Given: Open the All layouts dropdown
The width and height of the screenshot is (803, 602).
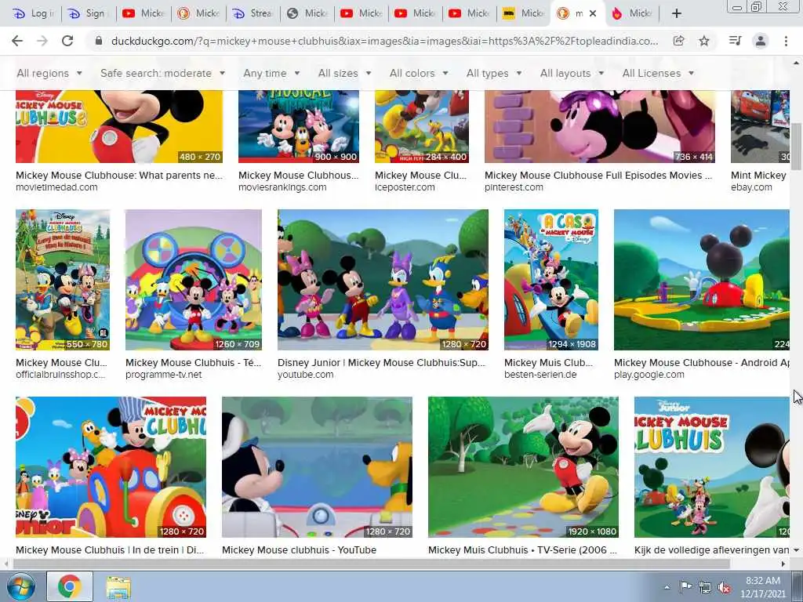Looking at the screenshot, I should [x=572, y=73].
